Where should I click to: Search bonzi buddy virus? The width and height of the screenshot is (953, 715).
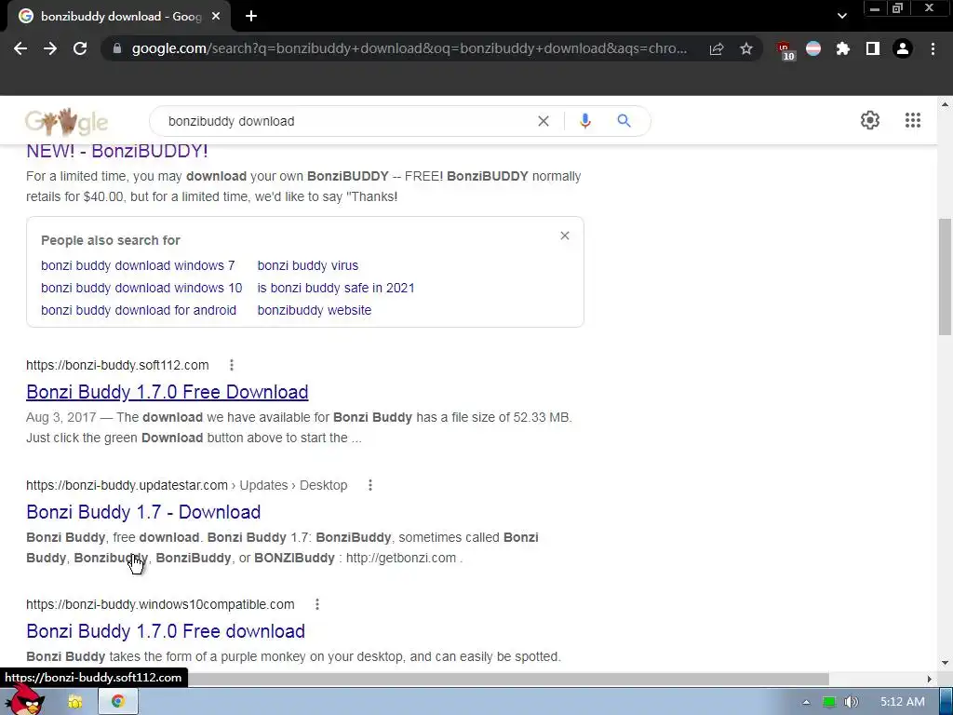coord(308,265)
